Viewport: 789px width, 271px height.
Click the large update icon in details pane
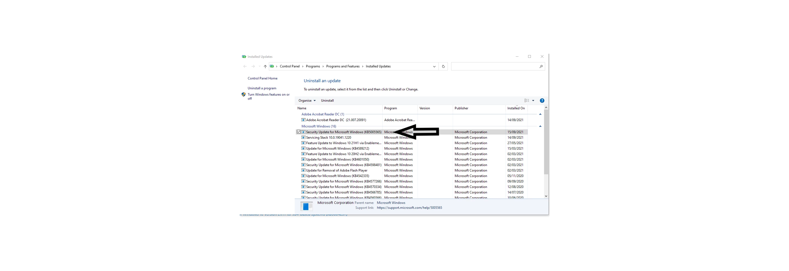pos(306,206)
